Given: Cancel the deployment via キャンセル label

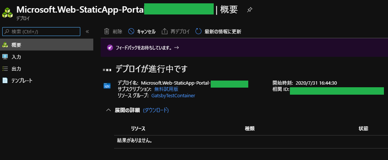Looking at the screenshot, I should click(146, 32).
